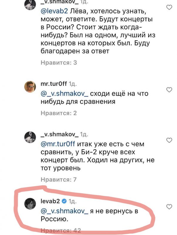Show who liked via "Нравится: 7"
177x235 pixels.
[x=59, y=179]
